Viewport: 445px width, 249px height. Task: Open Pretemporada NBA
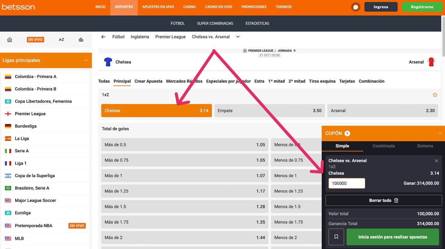pos(45,226)
